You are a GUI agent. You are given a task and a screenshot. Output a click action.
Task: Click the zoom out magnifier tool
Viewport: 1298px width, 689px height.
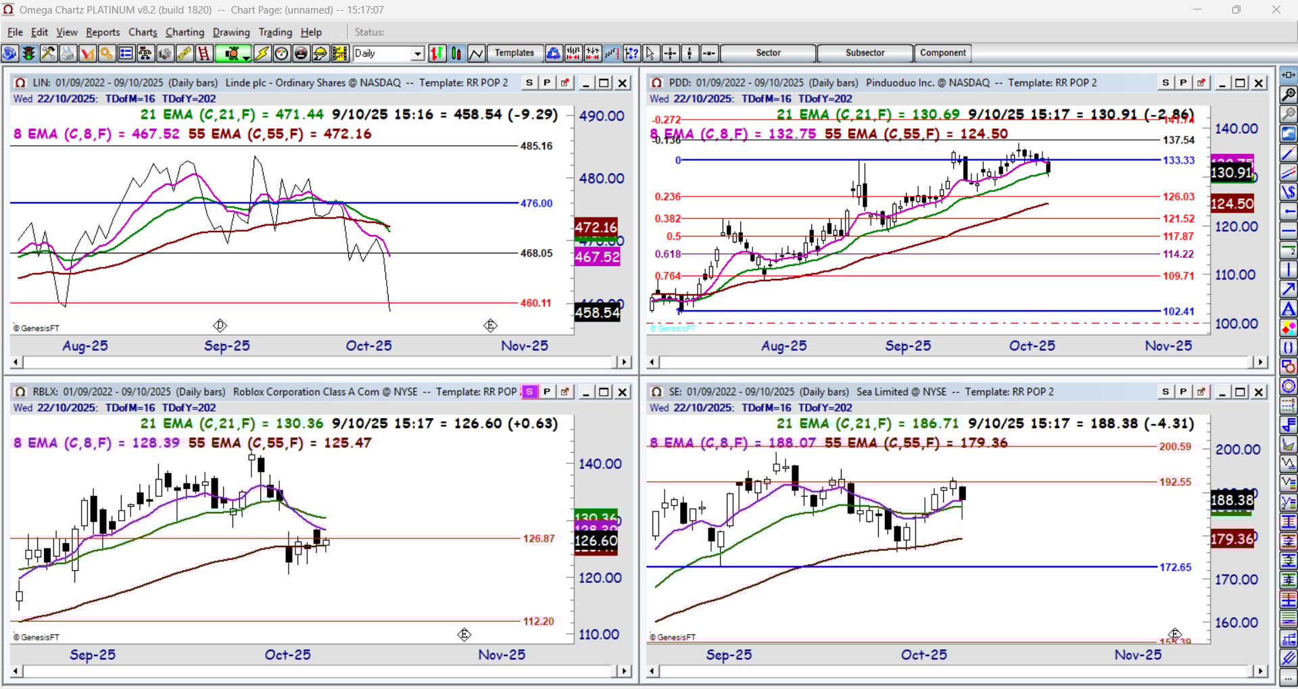(x=1289, y=114)
